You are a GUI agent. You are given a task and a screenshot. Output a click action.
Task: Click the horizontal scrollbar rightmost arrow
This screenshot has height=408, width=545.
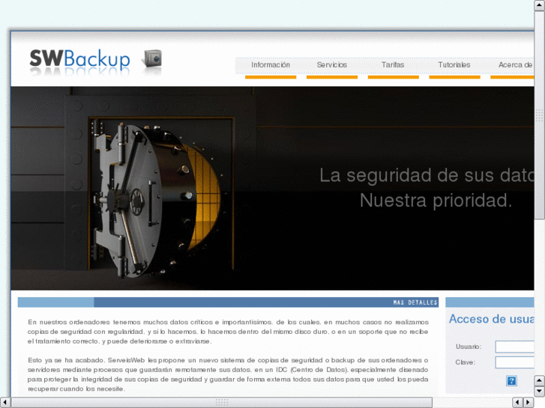pos(529,403)
